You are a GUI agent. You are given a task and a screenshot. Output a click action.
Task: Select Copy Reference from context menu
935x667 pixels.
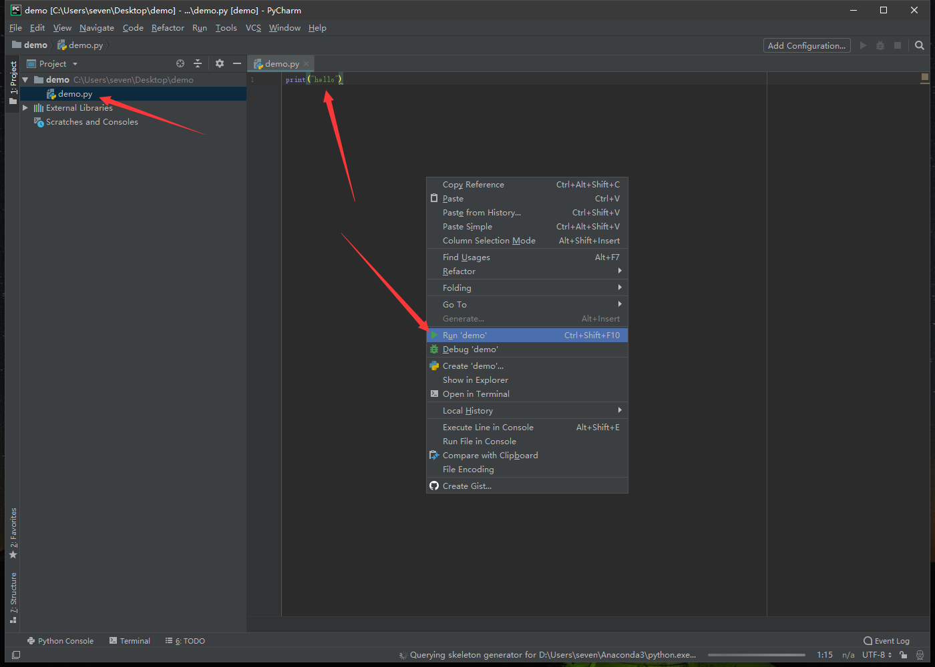click(x=527, y=185)
